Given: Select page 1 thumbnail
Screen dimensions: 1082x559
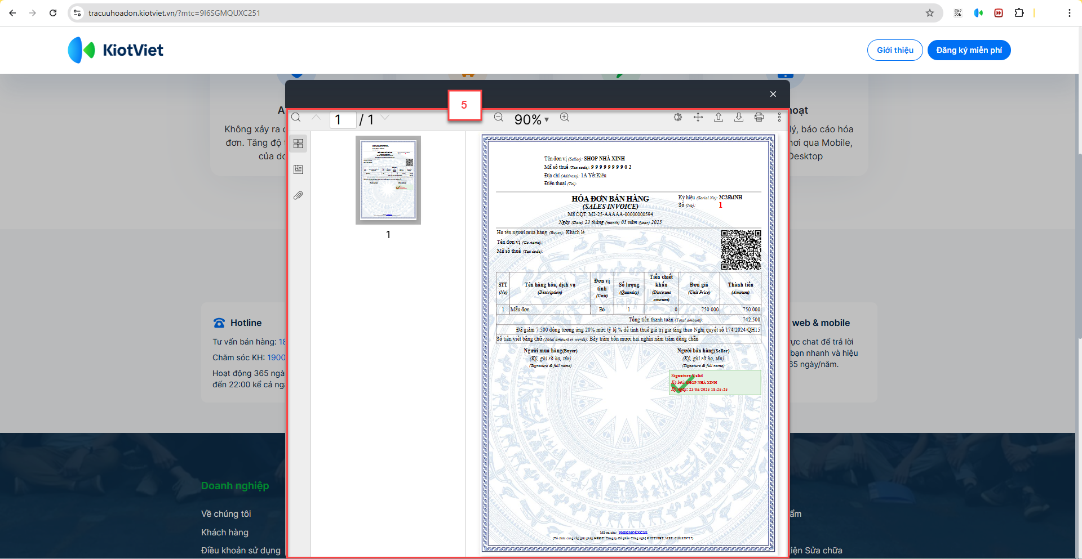Looking at the screenshot, I should [x=388, y=180].
